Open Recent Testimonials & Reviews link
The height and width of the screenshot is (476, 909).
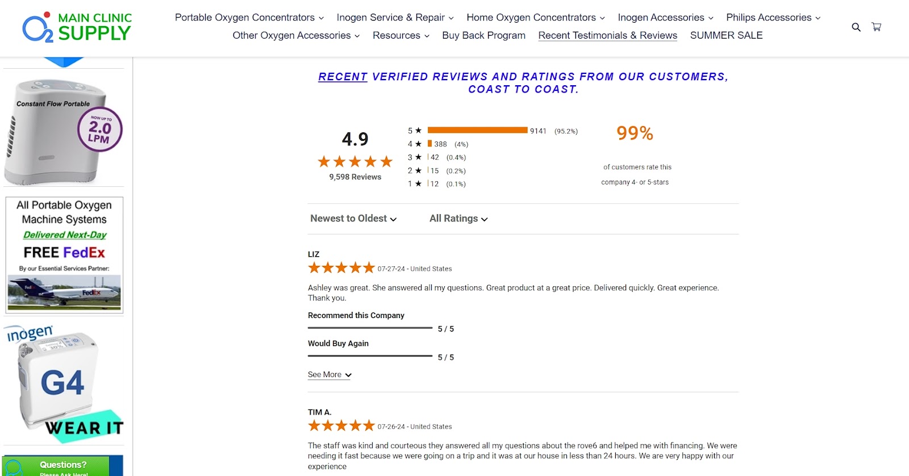[607, 35]
